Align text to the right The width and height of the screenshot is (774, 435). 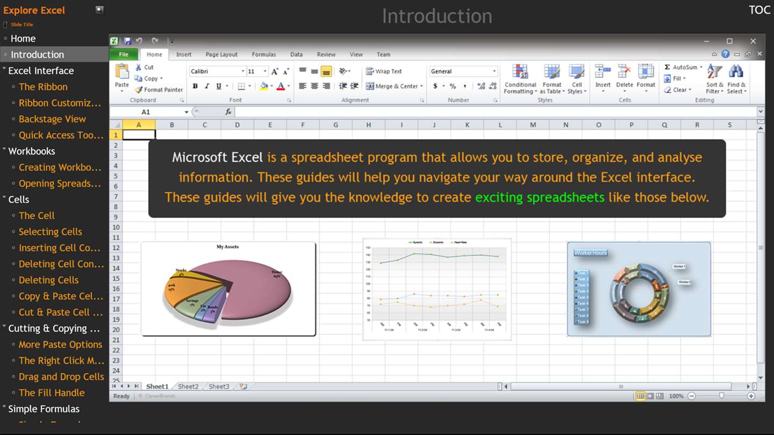click(326, 86)
